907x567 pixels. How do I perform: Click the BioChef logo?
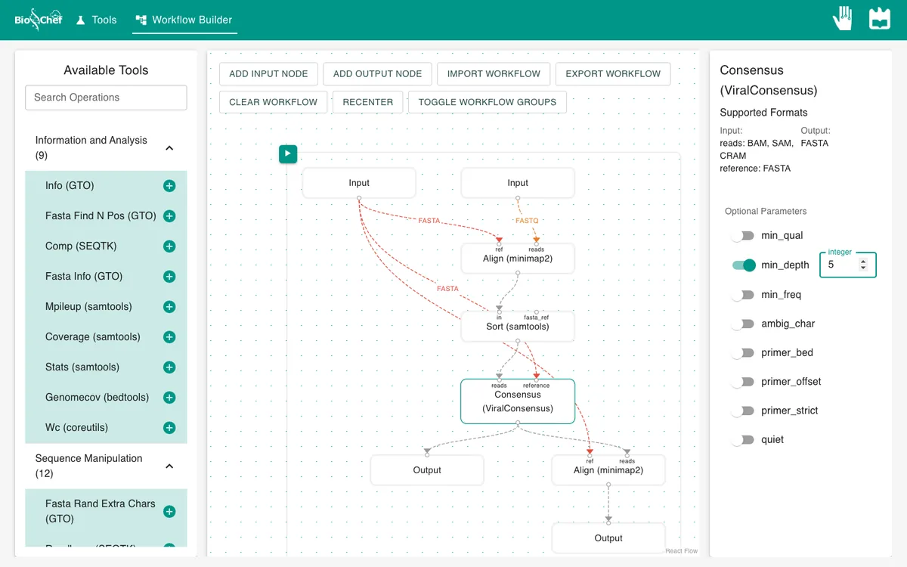point(38,19)
